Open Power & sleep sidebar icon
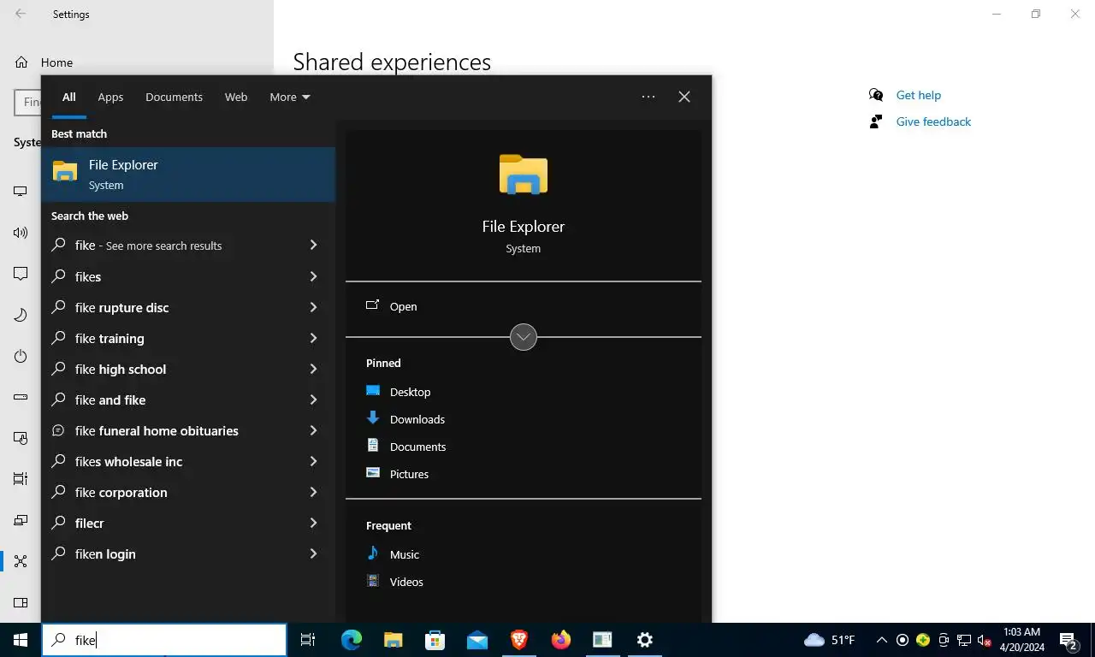1095x657 pixels. (21, 356)
